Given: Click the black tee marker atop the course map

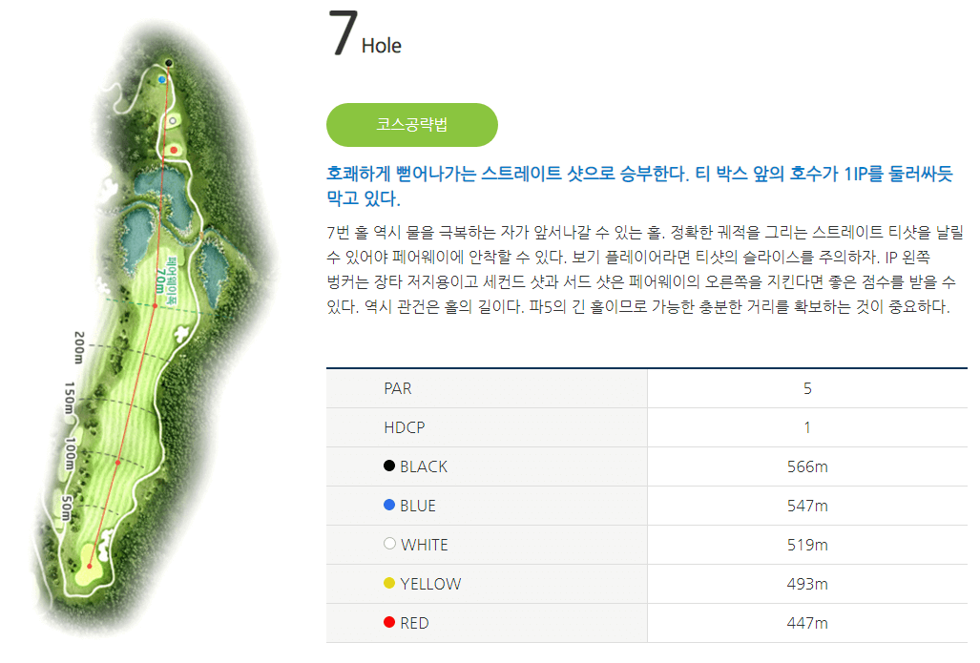Looking at the screenshot, I should coord(169,63).
